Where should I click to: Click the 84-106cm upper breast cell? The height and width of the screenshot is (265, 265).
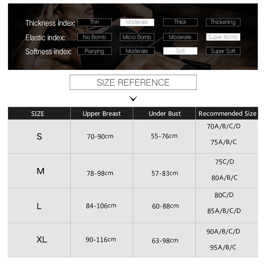point(101,206)
